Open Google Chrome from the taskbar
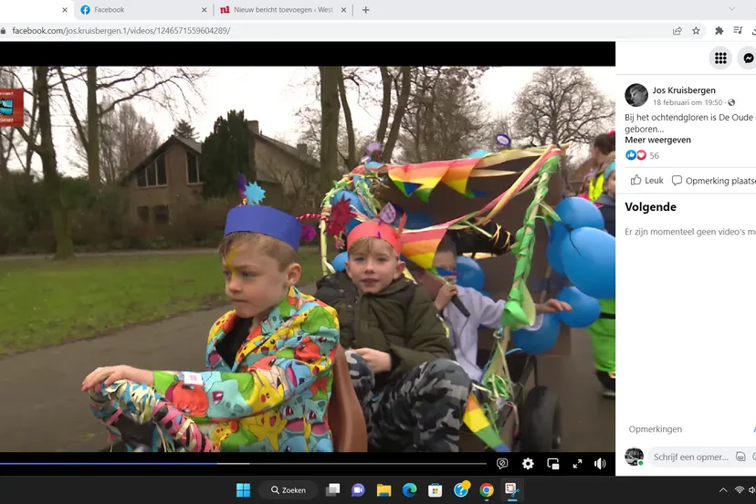756x504 pixels. (487, 490)
